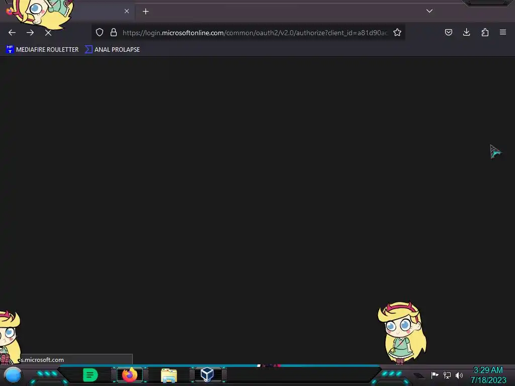Close the current browser tab
Viewport: 515px width, 386px height.
click(x=127, y=11)
